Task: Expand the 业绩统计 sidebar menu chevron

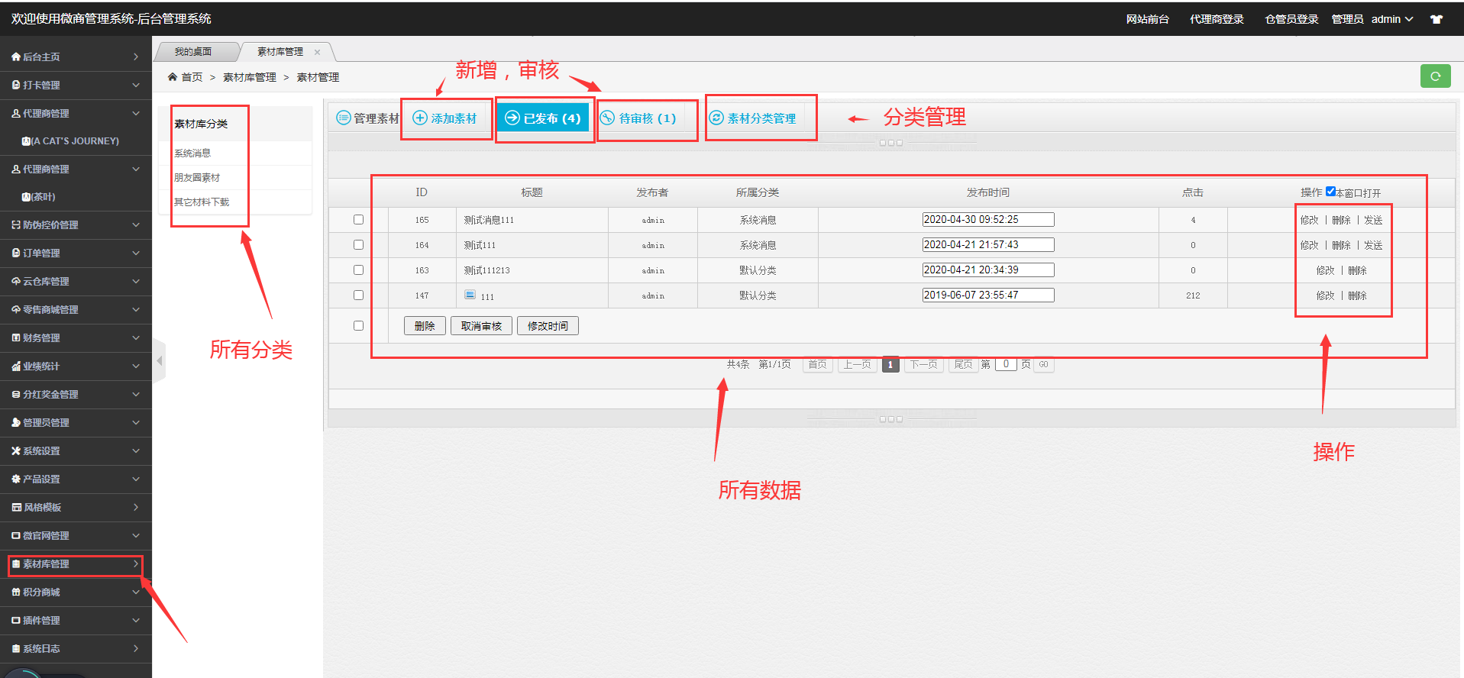Action: click(136, 366)
